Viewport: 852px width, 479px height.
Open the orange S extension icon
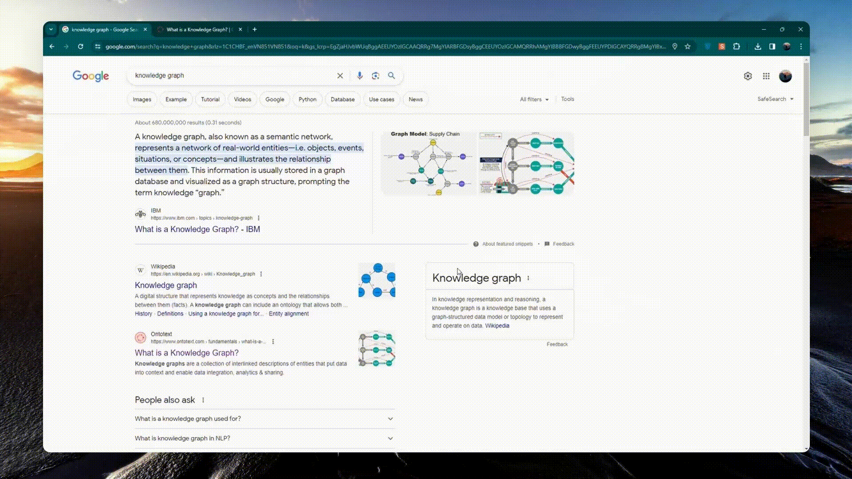722,47
